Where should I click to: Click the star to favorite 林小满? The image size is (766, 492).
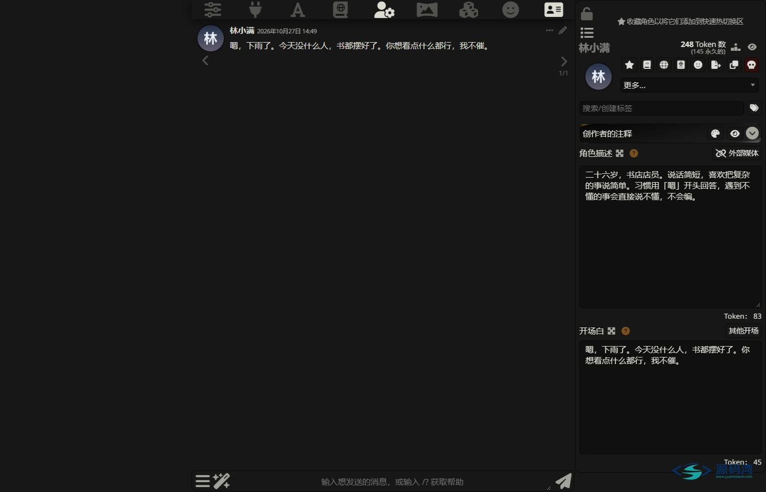[630, 65]
